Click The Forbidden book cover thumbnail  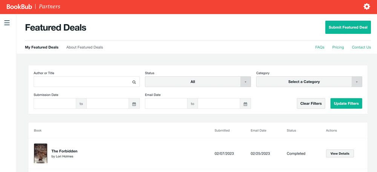(x=41, y=153)
